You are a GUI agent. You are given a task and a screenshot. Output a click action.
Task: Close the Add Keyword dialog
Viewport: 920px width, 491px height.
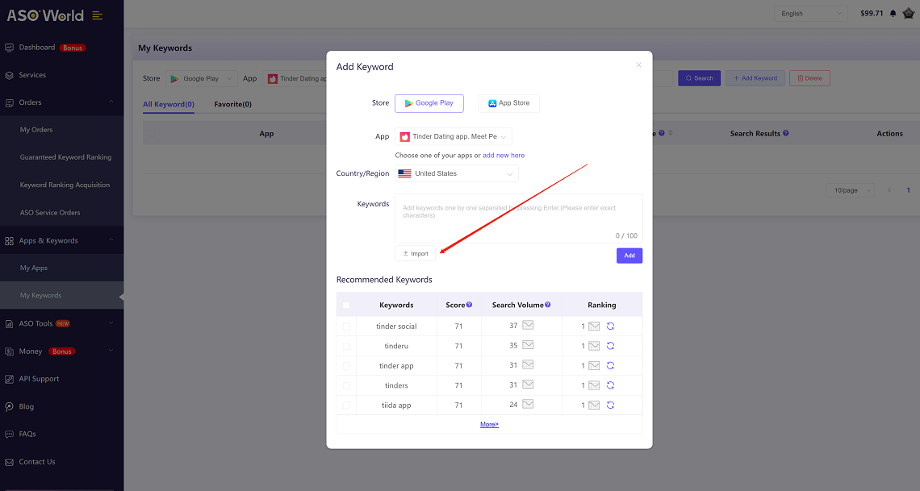coord(638,65)
